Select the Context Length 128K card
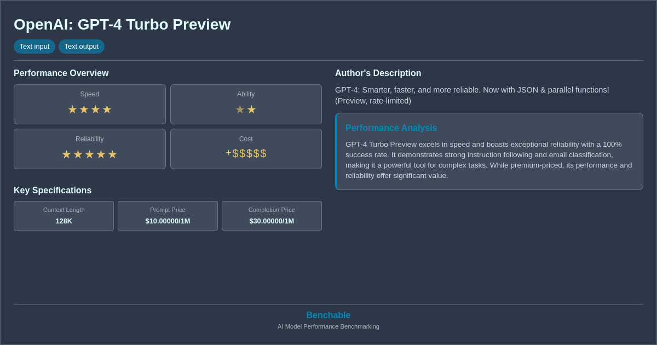 click(x=64, y=216)
